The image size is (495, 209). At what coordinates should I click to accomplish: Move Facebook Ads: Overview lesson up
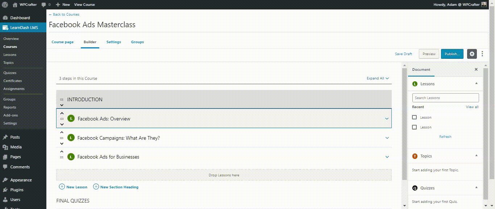[62, 113]
